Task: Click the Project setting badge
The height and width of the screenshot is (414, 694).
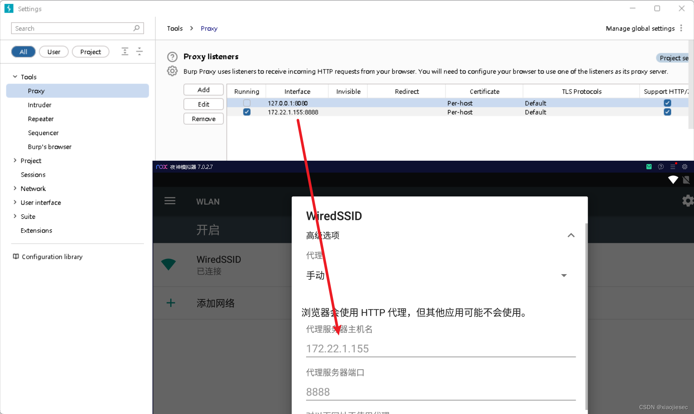Action: [x=673, y=58]
